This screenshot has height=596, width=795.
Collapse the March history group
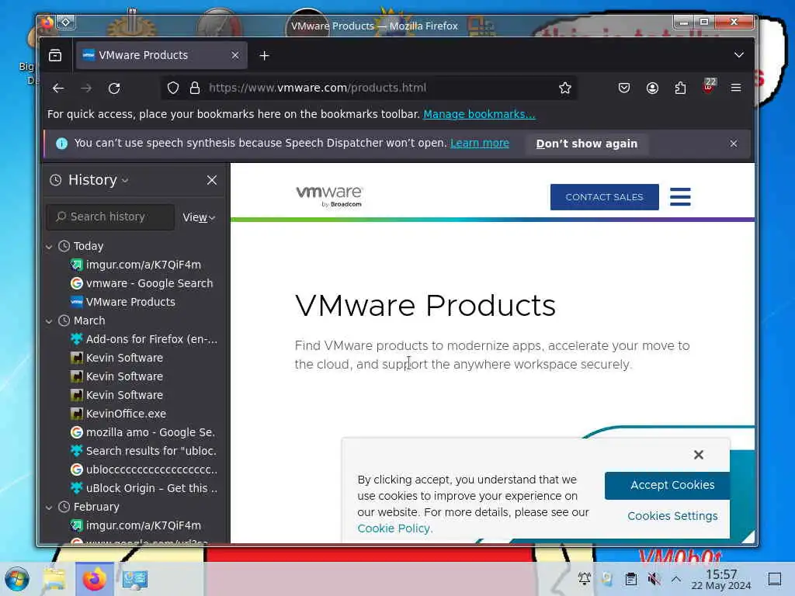point(49,321)
